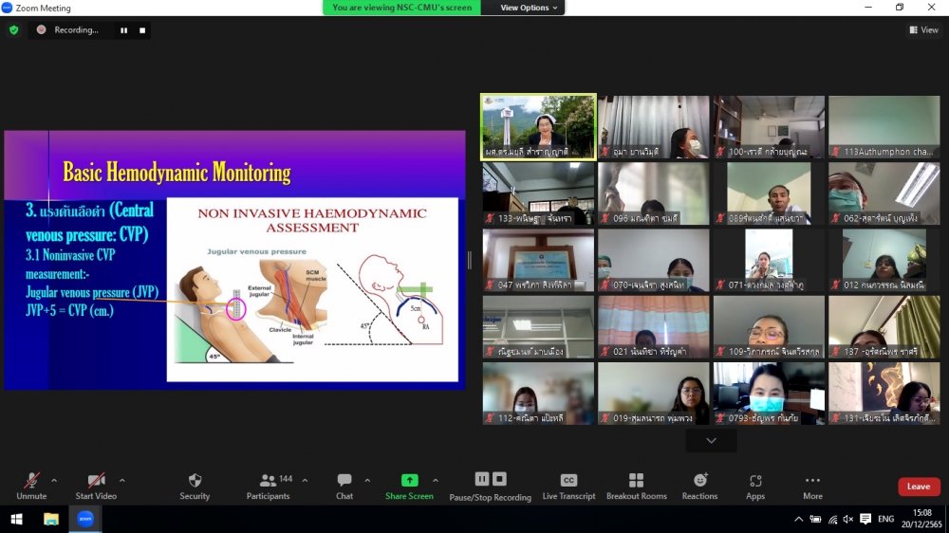Click the red Leave button
The height and width of the screenshot is (533, 949).
[919, 487]
